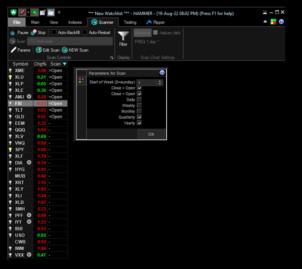Image resolution: width=302 pixels, height=269 pixels.
Task: Click the 3.15 change value for XRT
Action: tap(42, 183)
